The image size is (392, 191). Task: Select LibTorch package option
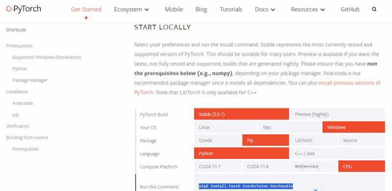[314, 140]
